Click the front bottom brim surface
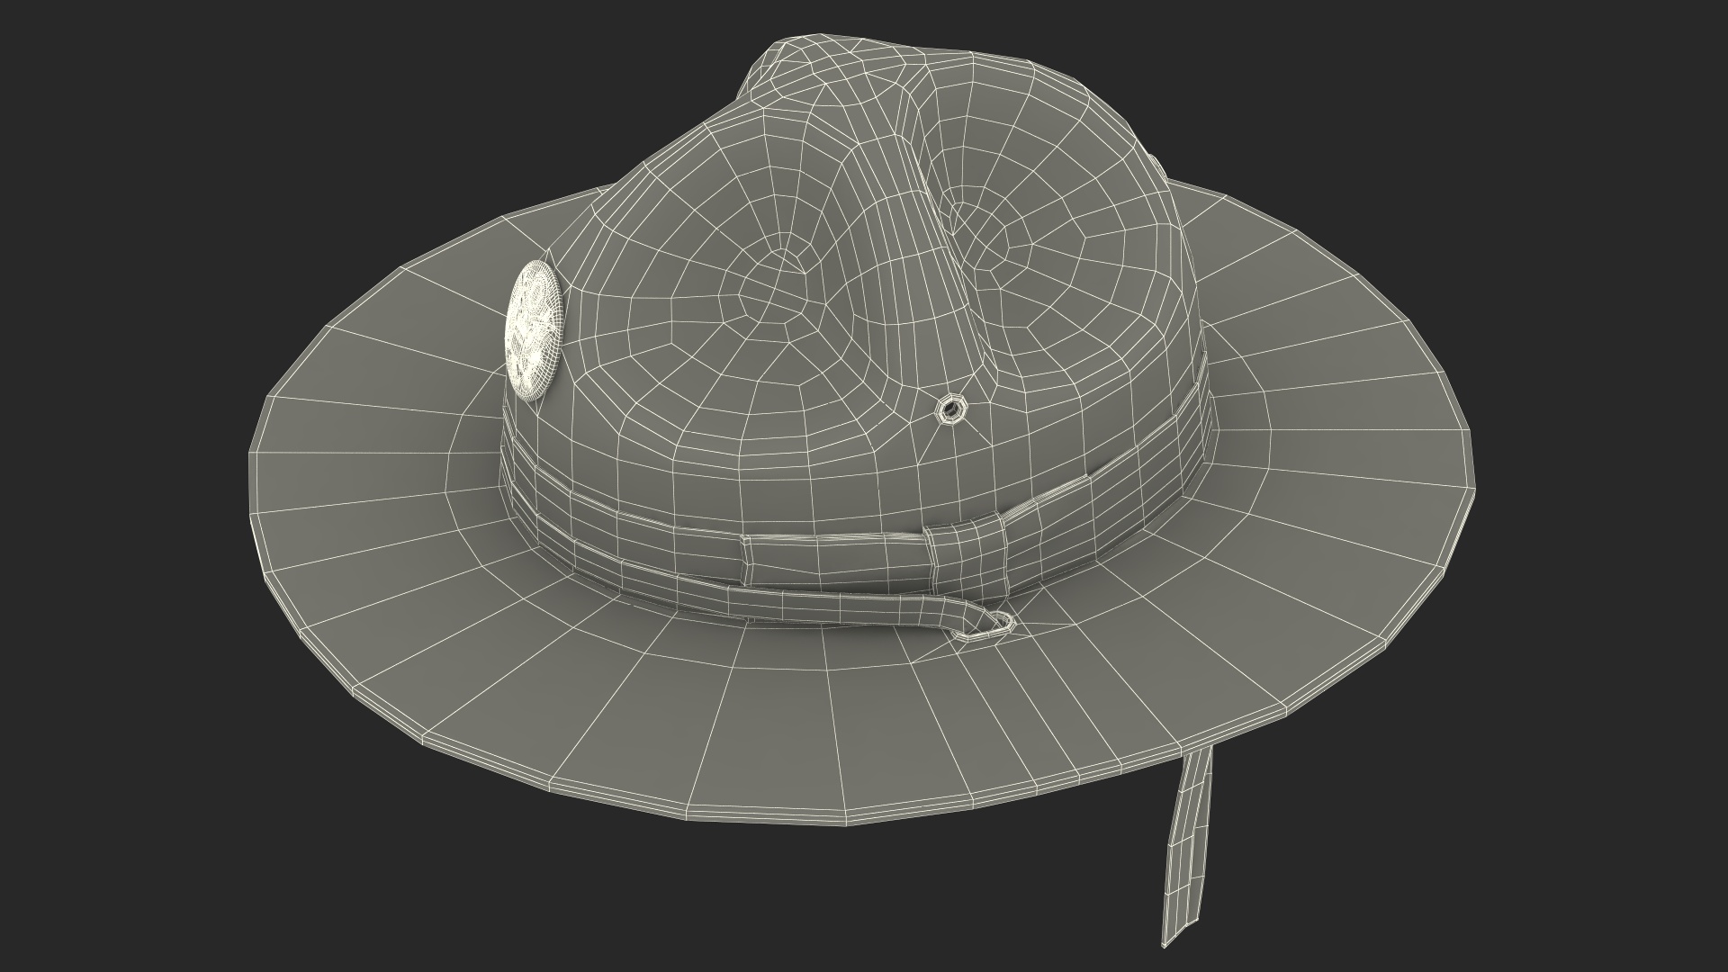 pos(810,738)
